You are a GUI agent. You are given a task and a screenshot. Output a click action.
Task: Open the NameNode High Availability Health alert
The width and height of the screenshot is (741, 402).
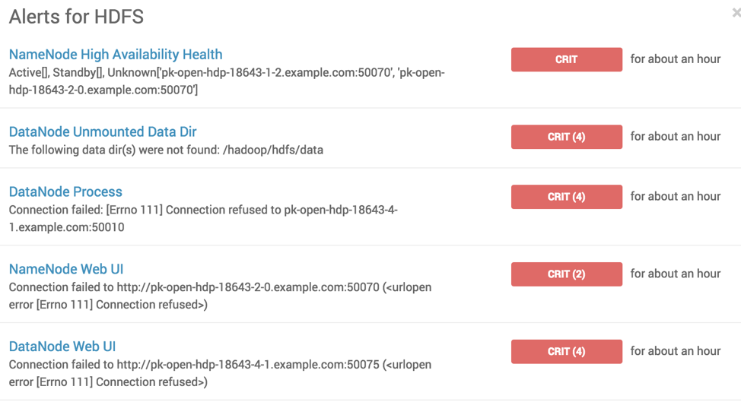pos(116,55)
